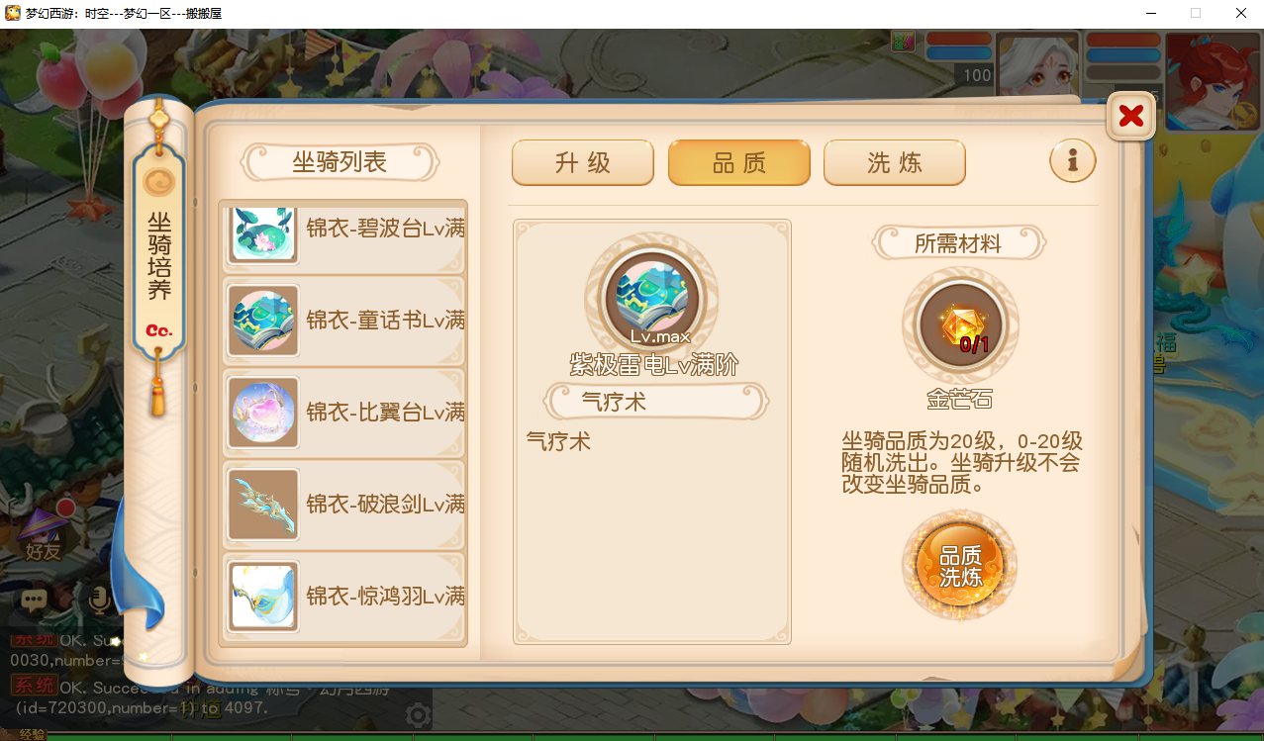Click the 破浪剑 sword icon
This screenshot has width=1264, height=741.
coord(263,505)
